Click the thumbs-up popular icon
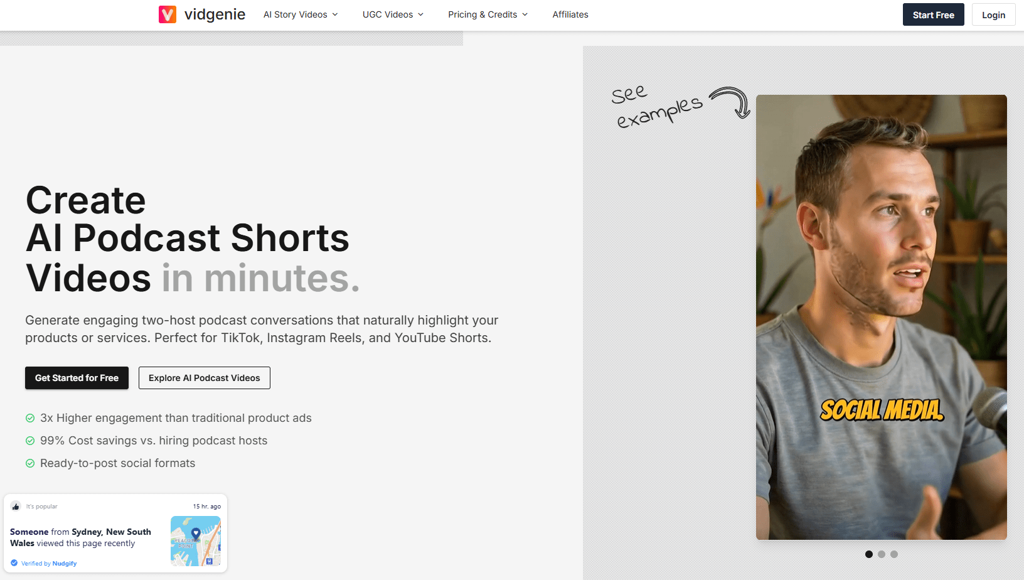The height and width of the screenshot is (580, 1024). pyautogui.click(x=16, y=507)
